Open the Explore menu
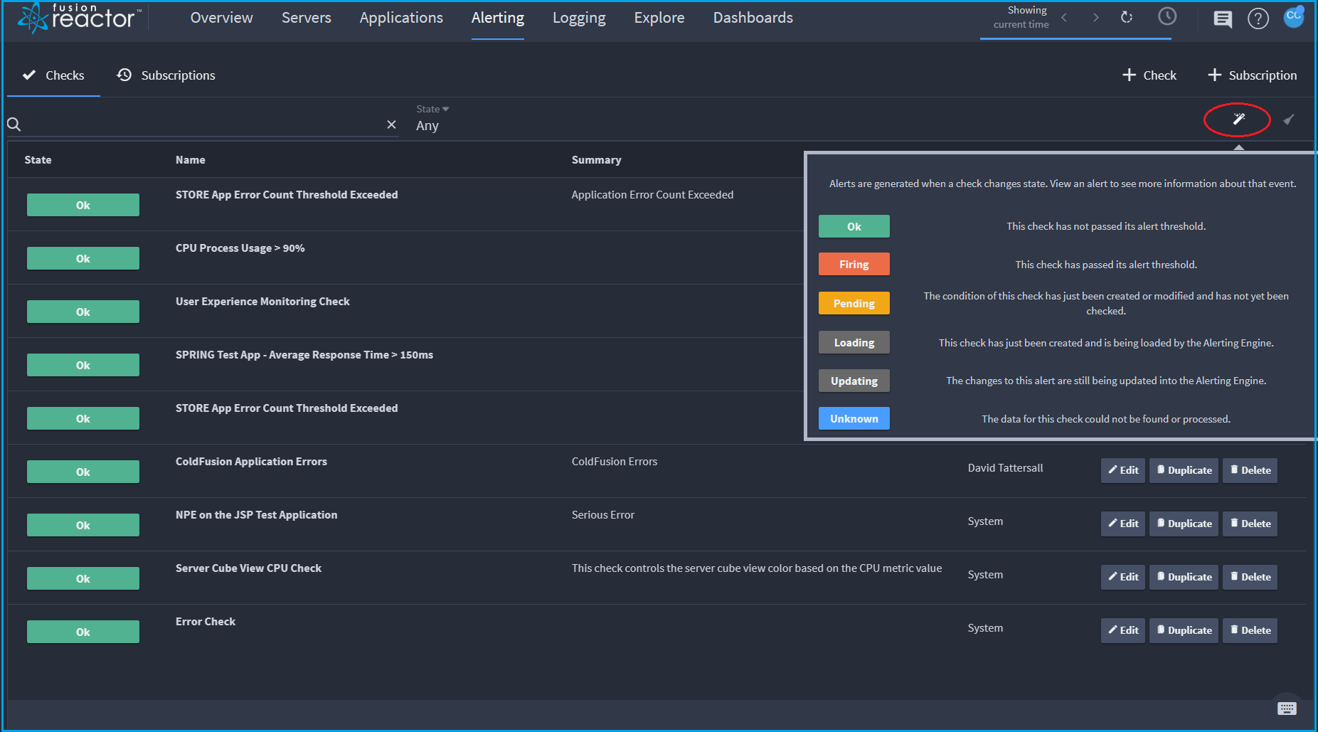The width and height of the screenshot is (1318, 732). pos(659,18)
